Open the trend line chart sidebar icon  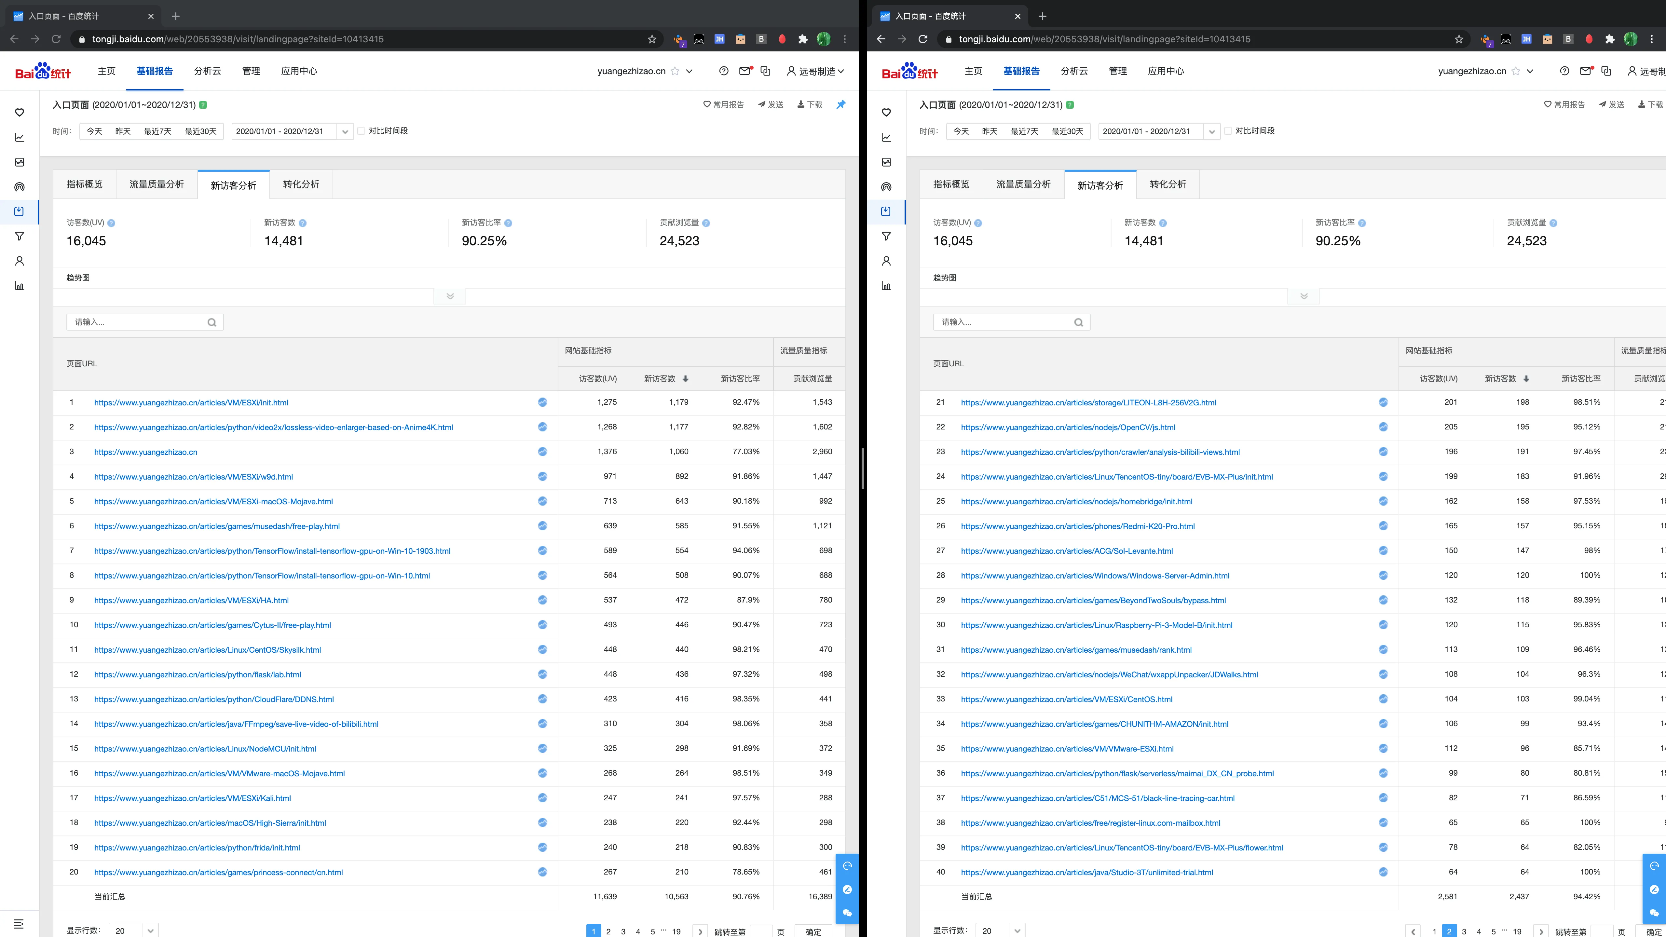point(20,137)
